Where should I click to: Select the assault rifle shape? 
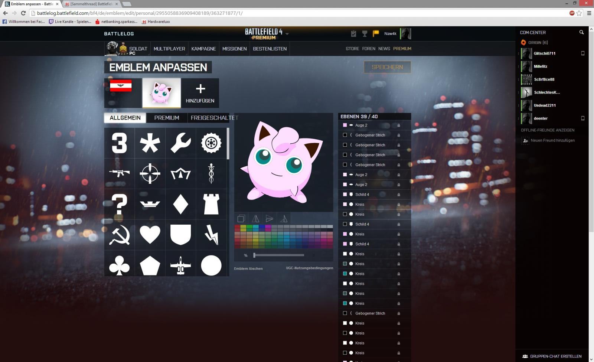coord(119,173)
